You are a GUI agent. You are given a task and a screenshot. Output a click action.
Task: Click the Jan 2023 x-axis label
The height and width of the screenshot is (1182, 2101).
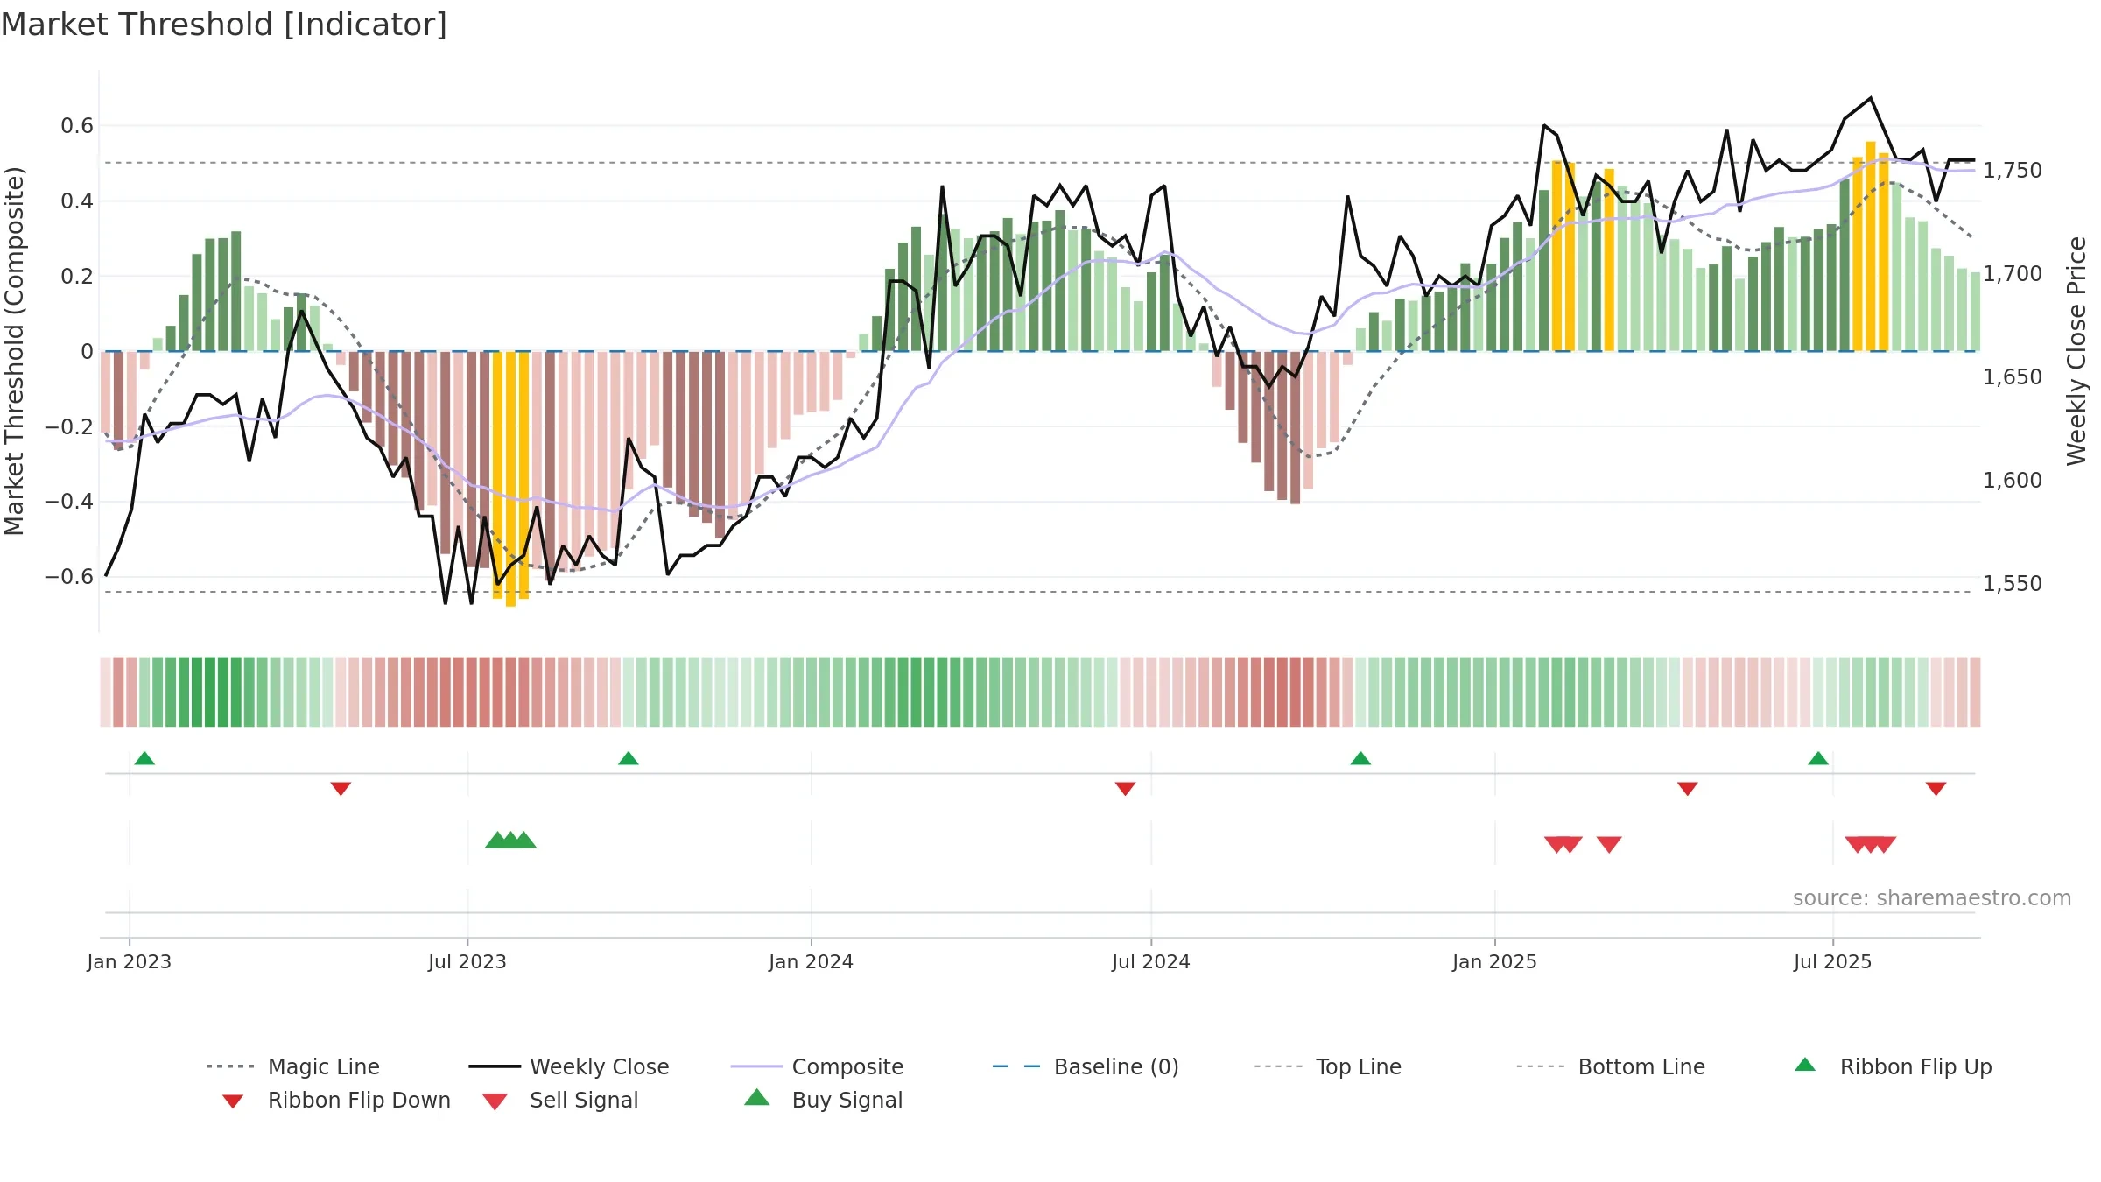(130, 961)
